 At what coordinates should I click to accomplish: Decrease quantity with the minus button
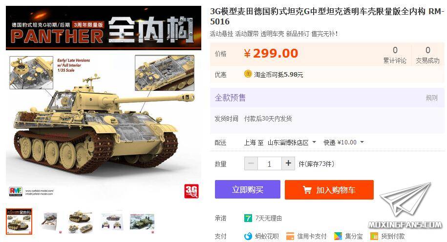251,163
